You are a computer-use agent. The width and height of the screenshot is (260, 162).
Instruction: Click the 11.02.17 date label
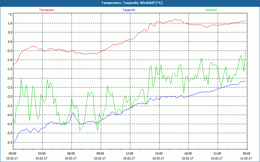246,158
